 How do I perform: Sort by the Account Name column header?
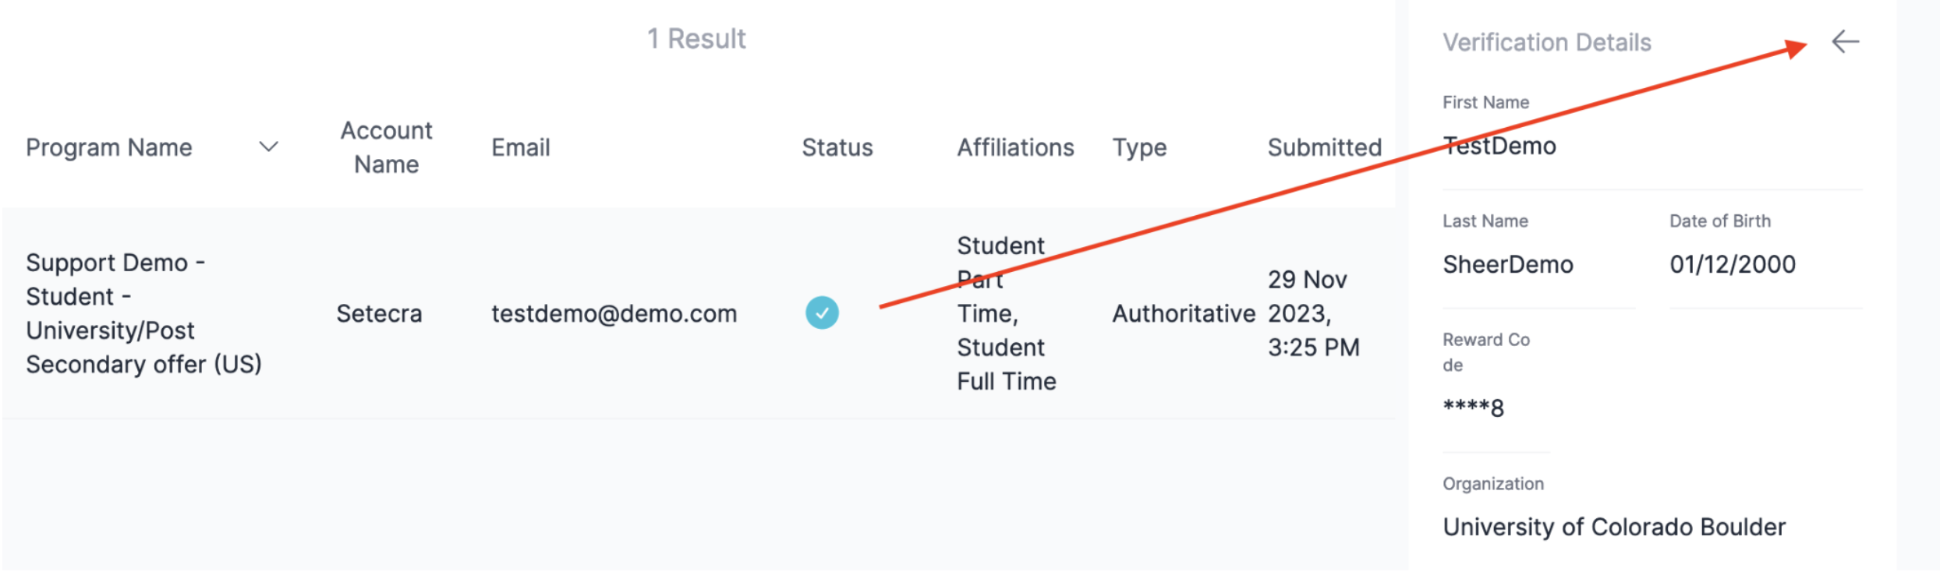pyautogui.click(x=386, y=147)
